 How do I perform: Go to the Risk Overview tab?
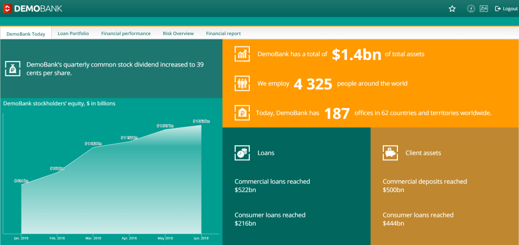tap(178, 33)
